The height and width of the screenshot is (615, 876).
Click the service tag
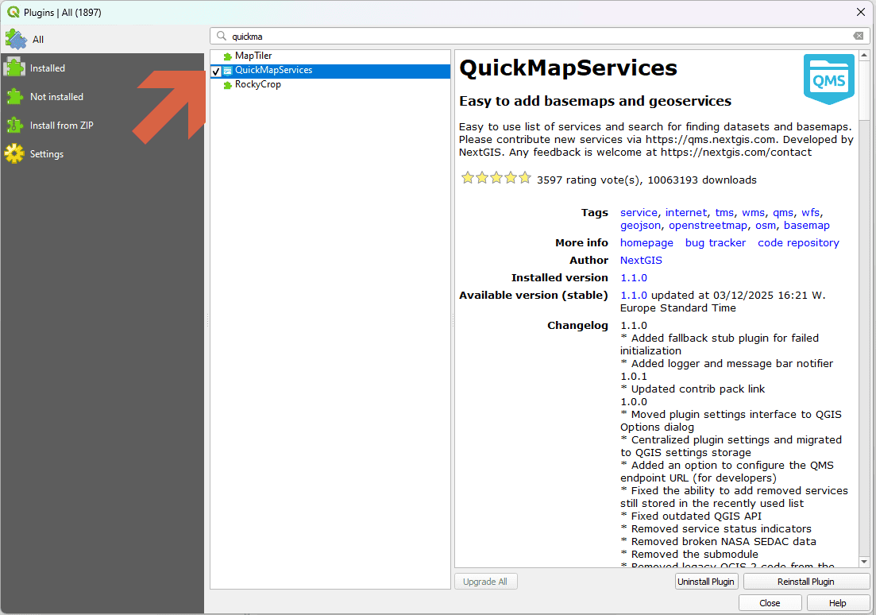(x=639, y=212)
